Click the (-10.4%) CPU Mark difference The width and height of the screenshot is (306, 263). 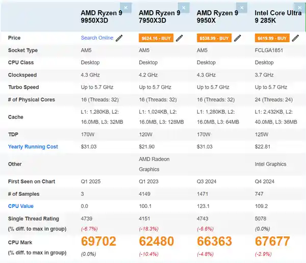[149, 254]
